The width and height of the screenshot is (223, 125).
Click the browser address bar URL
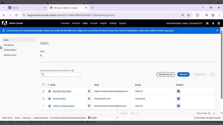[71, 15]
